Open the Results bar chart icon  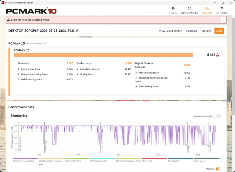pyautogui.click(x=207, y=8)
